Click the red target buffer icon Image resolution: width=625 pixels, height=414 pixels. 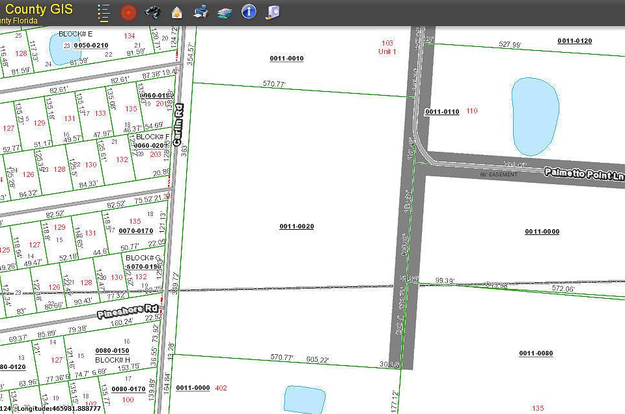click(129, 12)
